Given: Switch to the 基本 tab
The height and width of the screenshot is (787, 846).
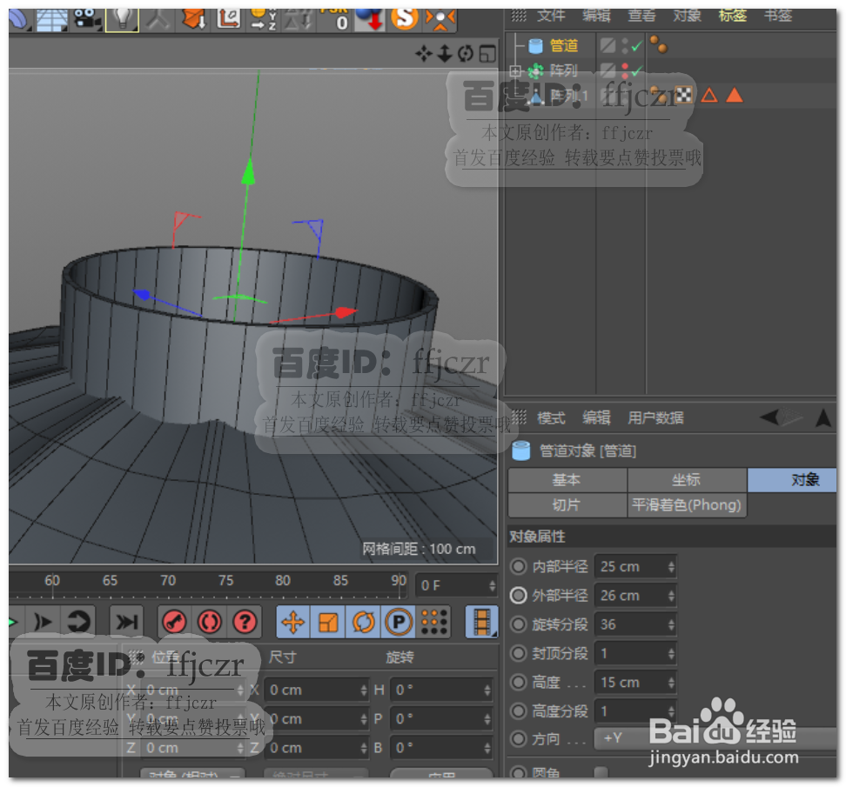Looking at the screenshot, I should click(567, 480).
